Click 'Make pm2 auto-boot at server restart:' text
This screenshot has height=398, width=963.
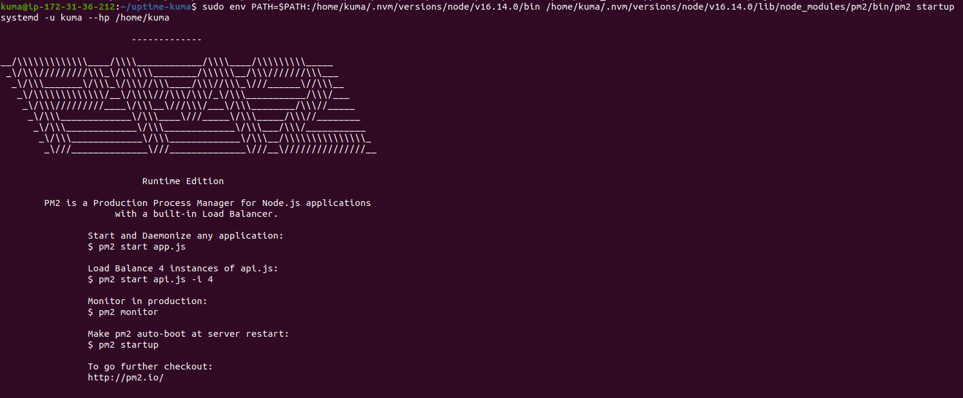[x=188, y=334]
